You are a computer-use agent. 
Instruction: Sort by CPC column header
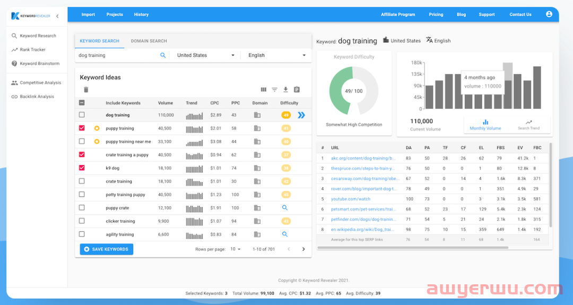click(x=214, y=103)
